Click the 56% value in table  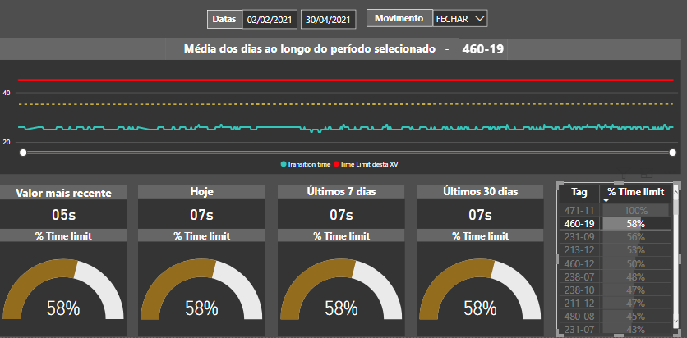click(x=636, y=237)
